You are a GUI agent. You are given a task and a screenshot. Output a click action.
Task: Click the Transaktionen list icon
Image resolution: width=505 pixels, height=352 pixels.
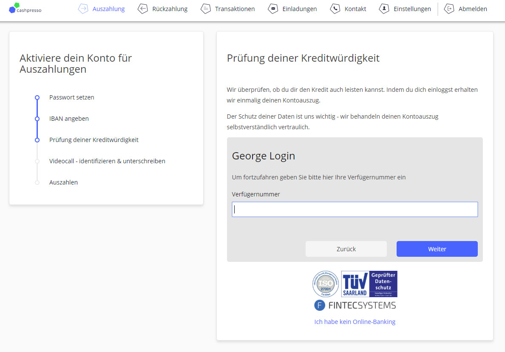(x=206, y=9)
